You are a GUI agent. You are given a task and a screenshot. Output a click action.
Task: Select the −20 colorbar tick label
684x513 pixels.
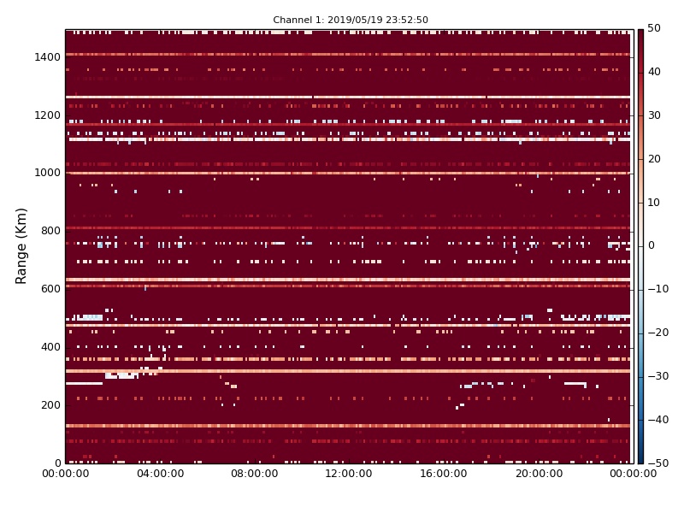[658, 333]
